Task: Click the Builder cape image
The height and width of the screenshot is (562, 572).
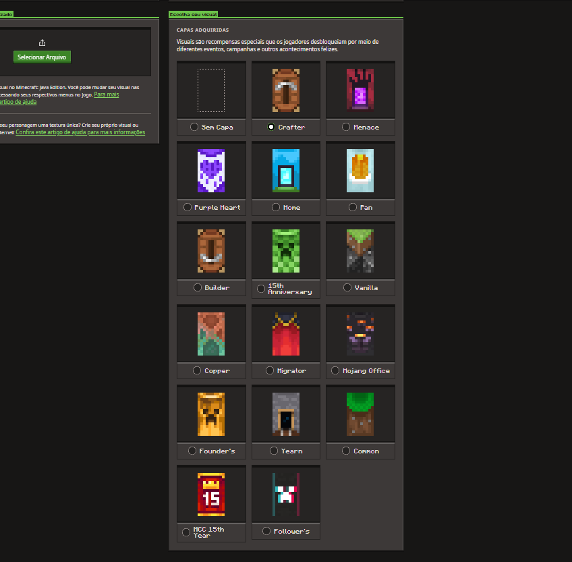Action: point(211,251)
